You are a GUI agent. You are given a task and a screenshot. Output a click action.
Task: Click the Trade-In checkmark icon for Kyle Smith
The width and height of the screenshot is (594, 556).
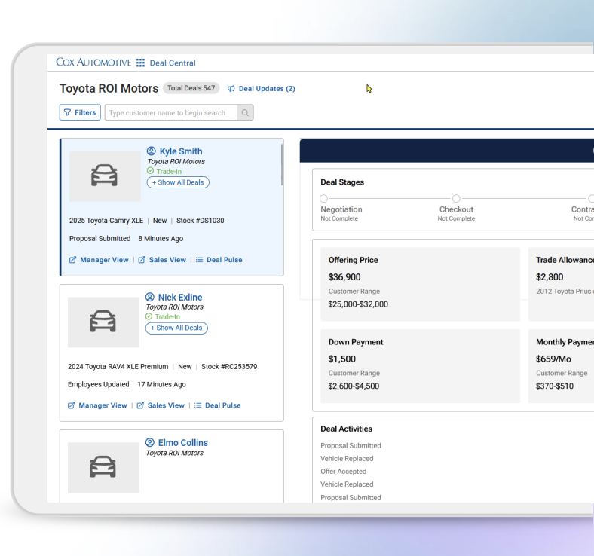150,171
